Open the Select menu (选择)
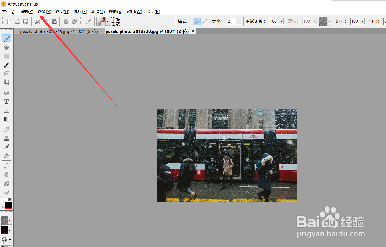The image size is (386, 247). (x=80, y=12)
